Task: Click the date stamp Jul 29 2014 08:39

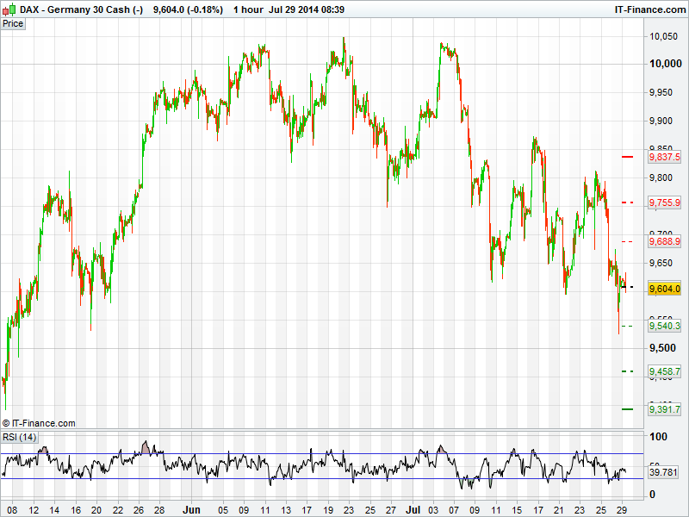Action: 307,9
